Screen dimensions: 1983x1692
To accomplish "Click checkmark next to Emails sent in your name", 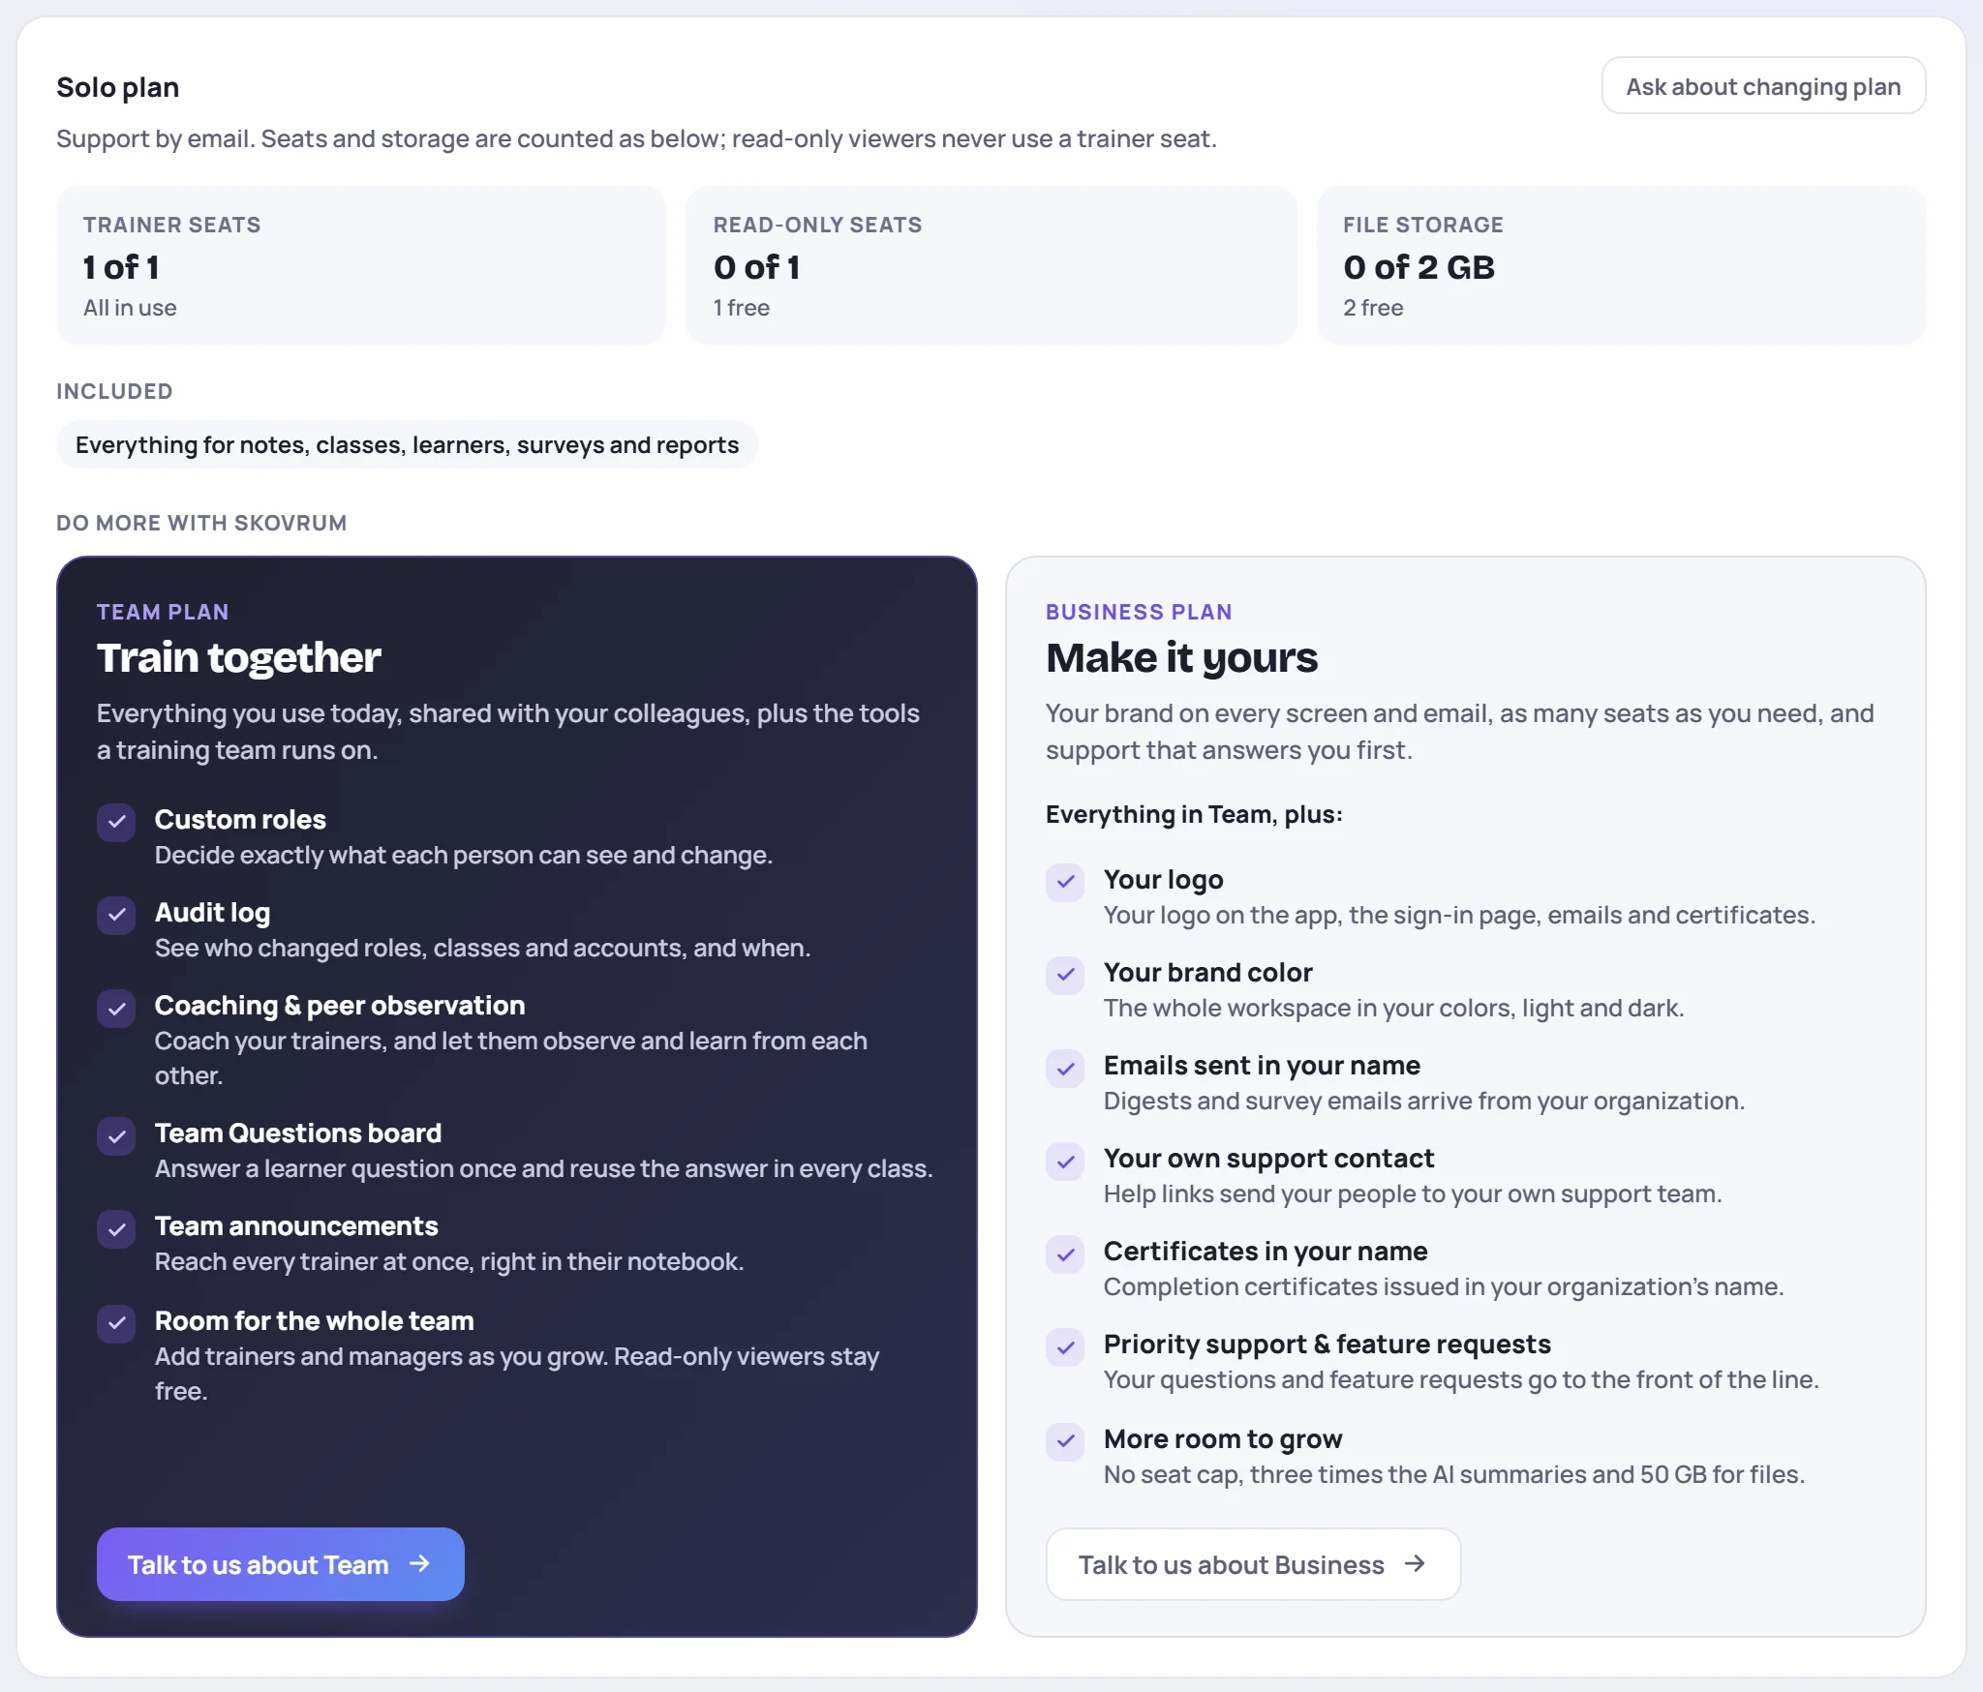I will coord(1065,1068).
